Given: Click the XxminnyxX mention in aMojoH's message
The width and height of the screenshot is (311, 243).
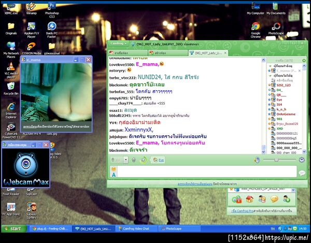Looking at the screenshot, I should pos(138,130).
